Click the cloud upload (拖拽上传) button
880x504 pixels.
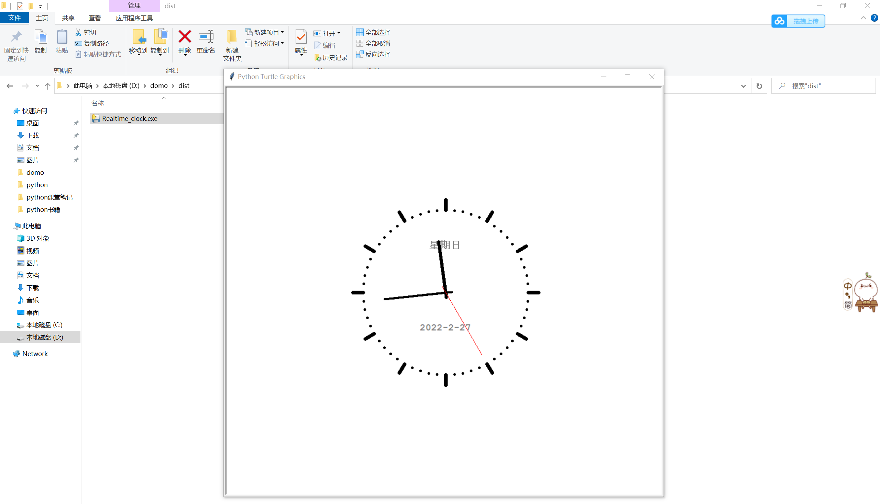(798, 21)
